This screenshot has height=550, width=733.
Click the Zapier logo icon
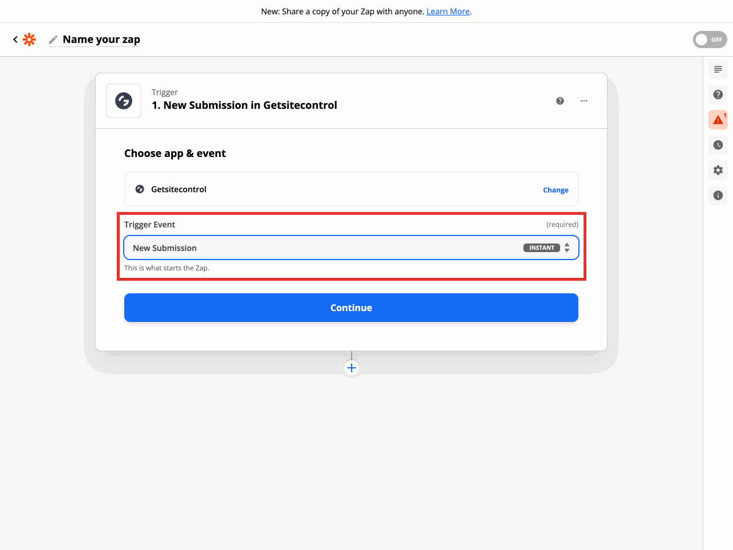pyautogui.click(x=29, y=40)
